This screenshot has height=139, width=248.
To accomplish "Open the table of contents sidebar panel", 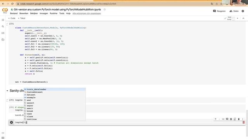I will tap(3, 20).
